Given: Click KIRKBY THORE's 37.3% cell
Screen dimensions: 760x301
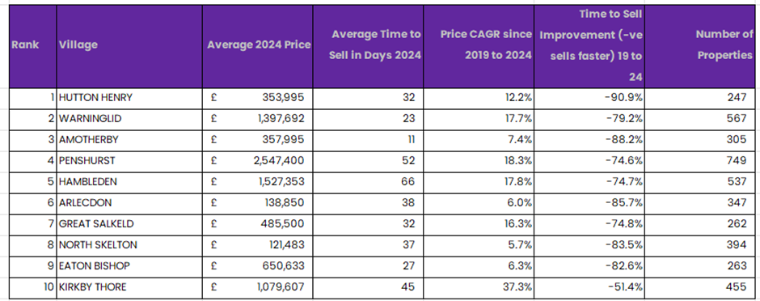Looking at the screenshot, I should pyautogui.click(x=479, y=288).
